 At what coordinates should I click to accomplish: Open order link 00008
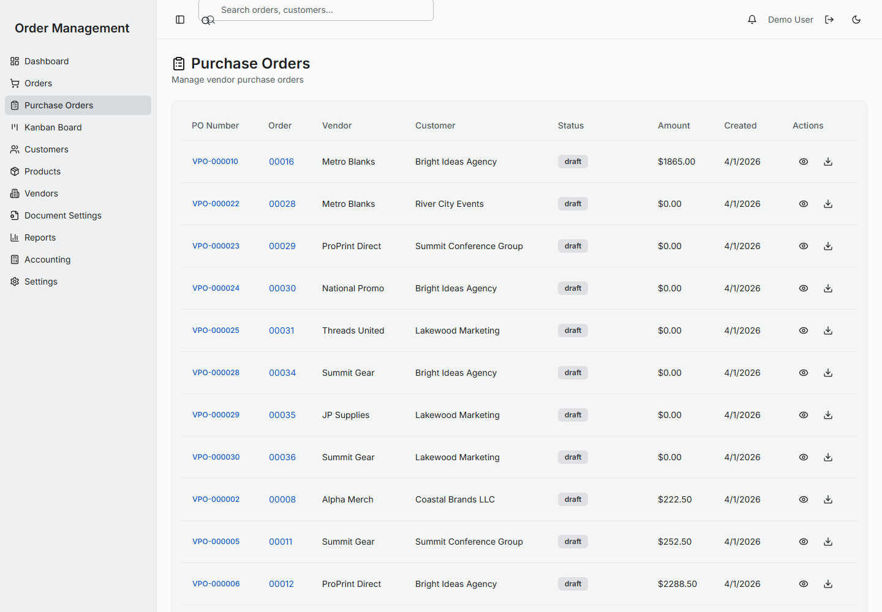click(x=282, y=499)
